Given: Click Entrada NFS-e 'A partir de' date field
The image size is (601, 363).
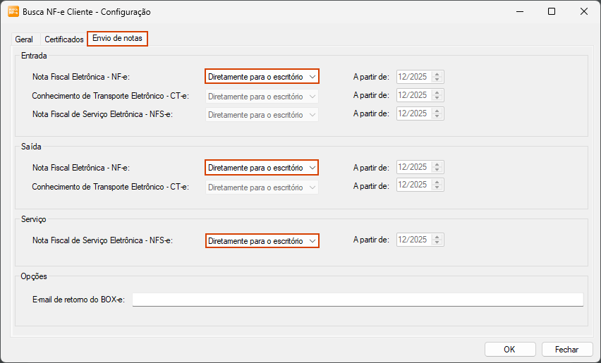Looking at the screenshot, I should (414, 113).
